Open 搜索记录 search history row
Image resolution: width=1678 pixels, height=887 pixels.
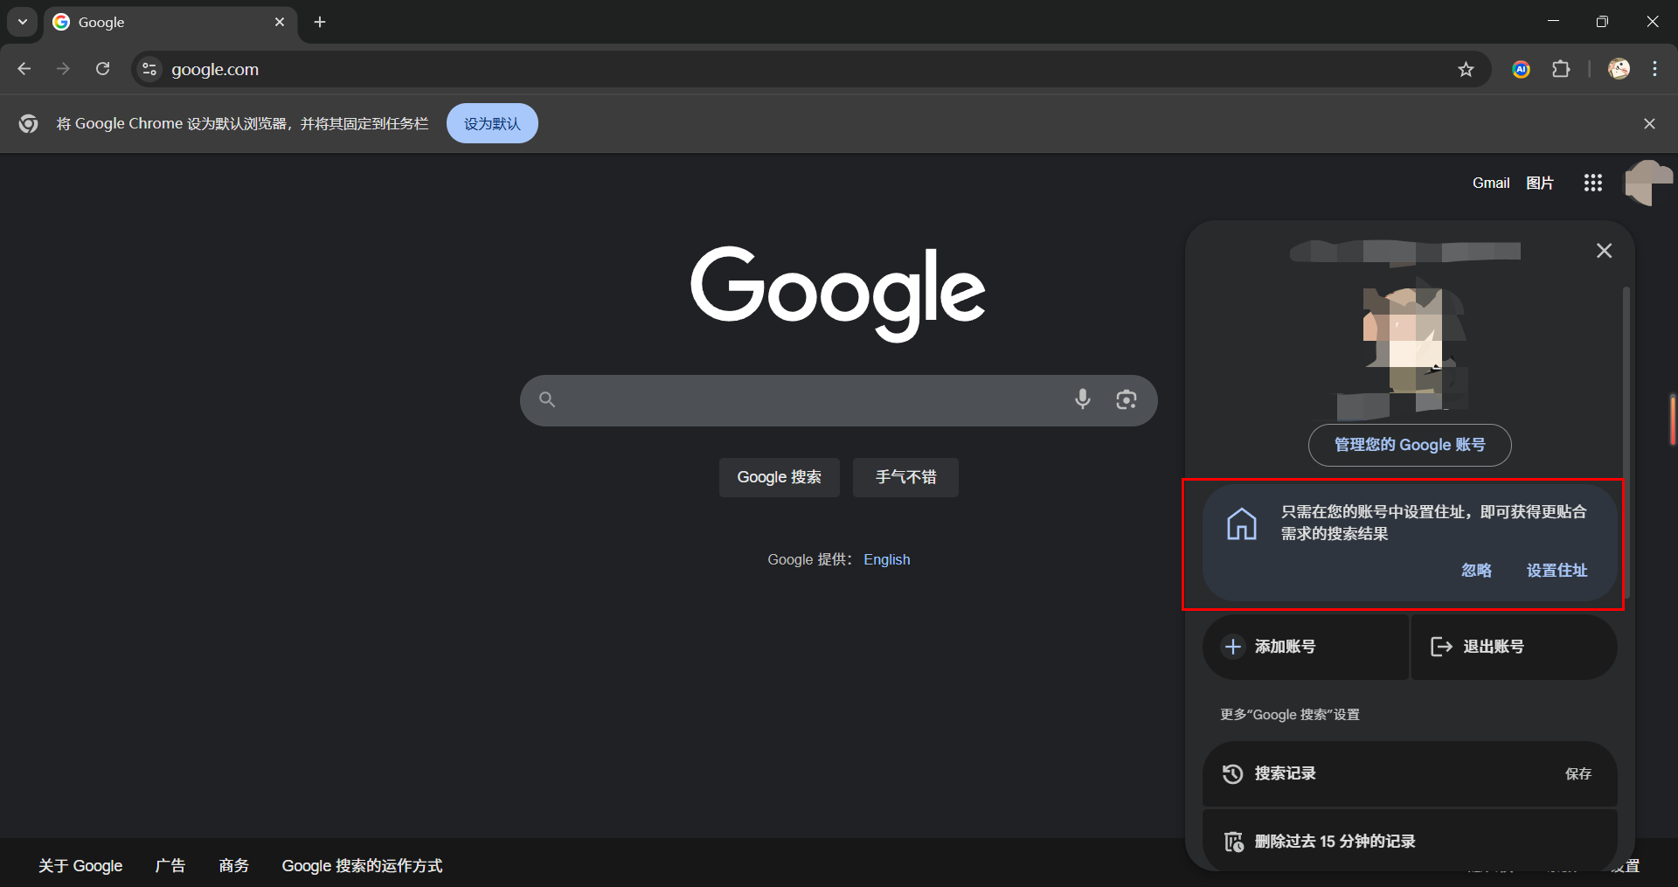1410,773
